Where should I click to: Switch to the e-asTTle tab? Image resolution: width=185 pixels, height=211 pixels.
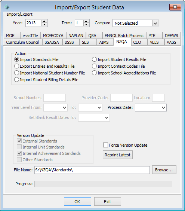[x=30, y=36]
